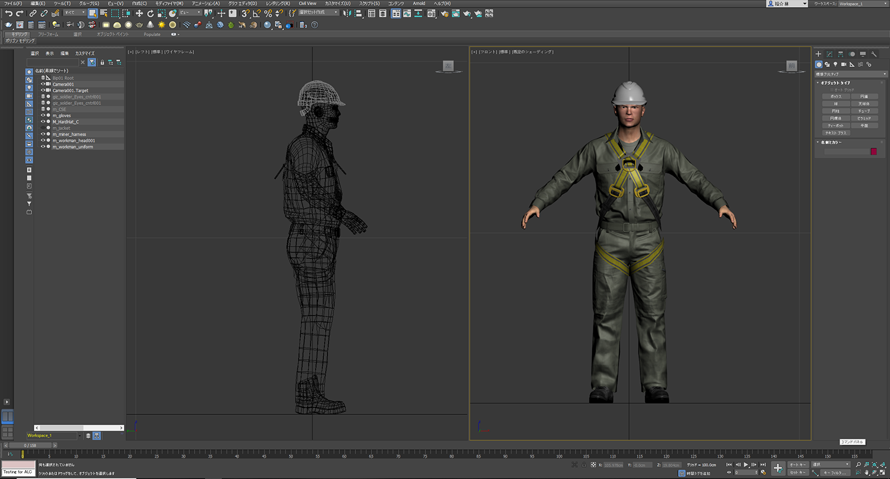The width and height of the screenshot is (890, 479).
Task: Select the Lights category icon in Create panel
Action: coord(835,64)
